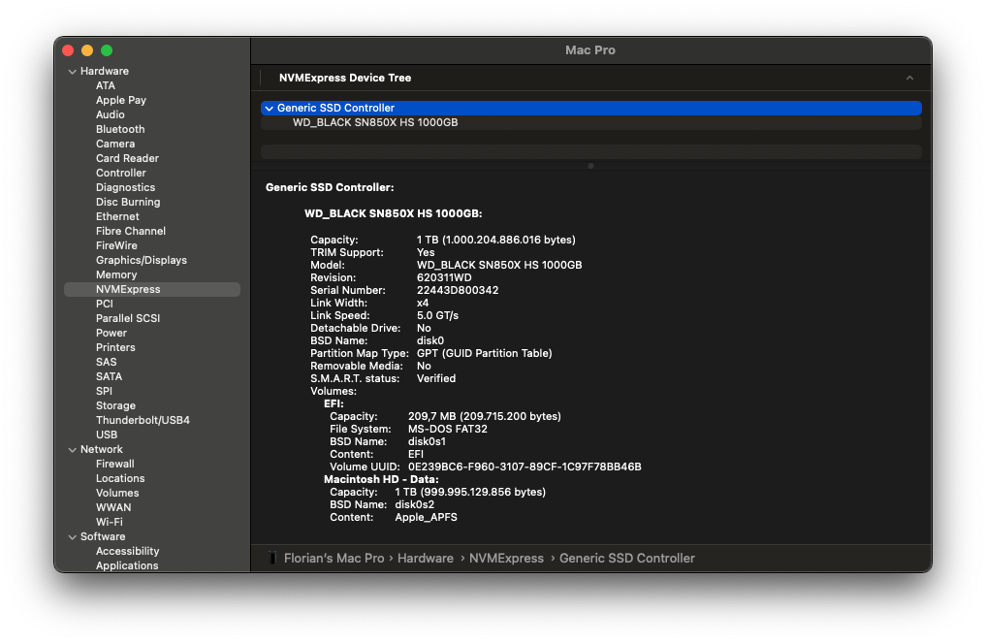Open FireWire hardware info
The width and height of the screenshot is (986, 644).
point(116,245)
